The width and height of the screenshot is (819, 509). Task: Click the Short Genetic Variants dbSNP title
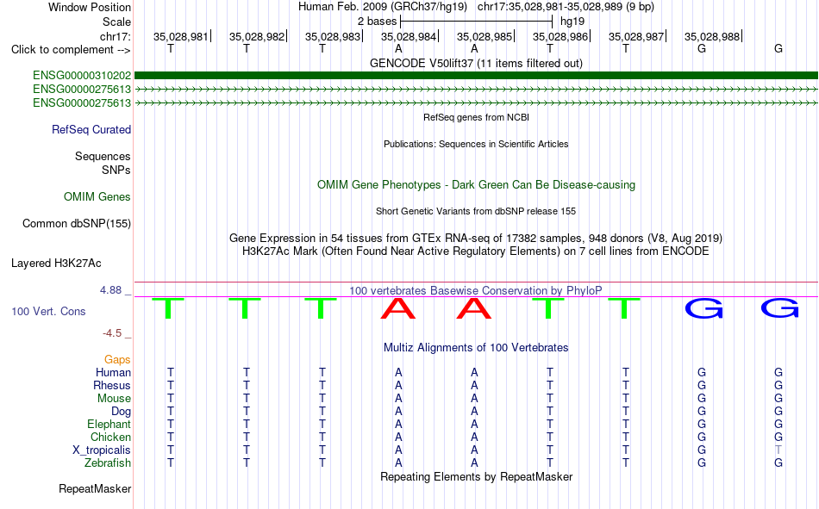(x=476, y=211)
